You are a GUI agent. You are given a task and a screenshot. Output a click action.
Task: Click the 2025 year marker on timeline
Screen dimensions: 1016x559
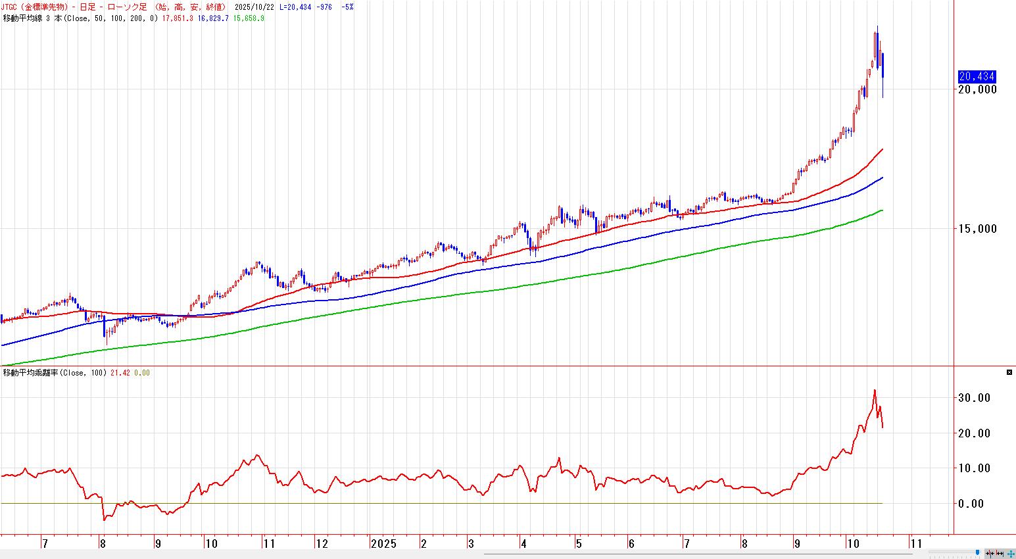383,544
